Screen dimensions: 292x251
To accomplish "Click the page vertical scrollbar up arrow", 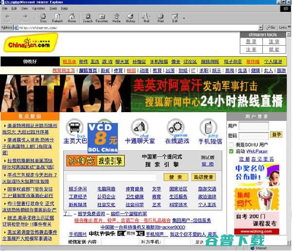I will (x=289, y=34).
